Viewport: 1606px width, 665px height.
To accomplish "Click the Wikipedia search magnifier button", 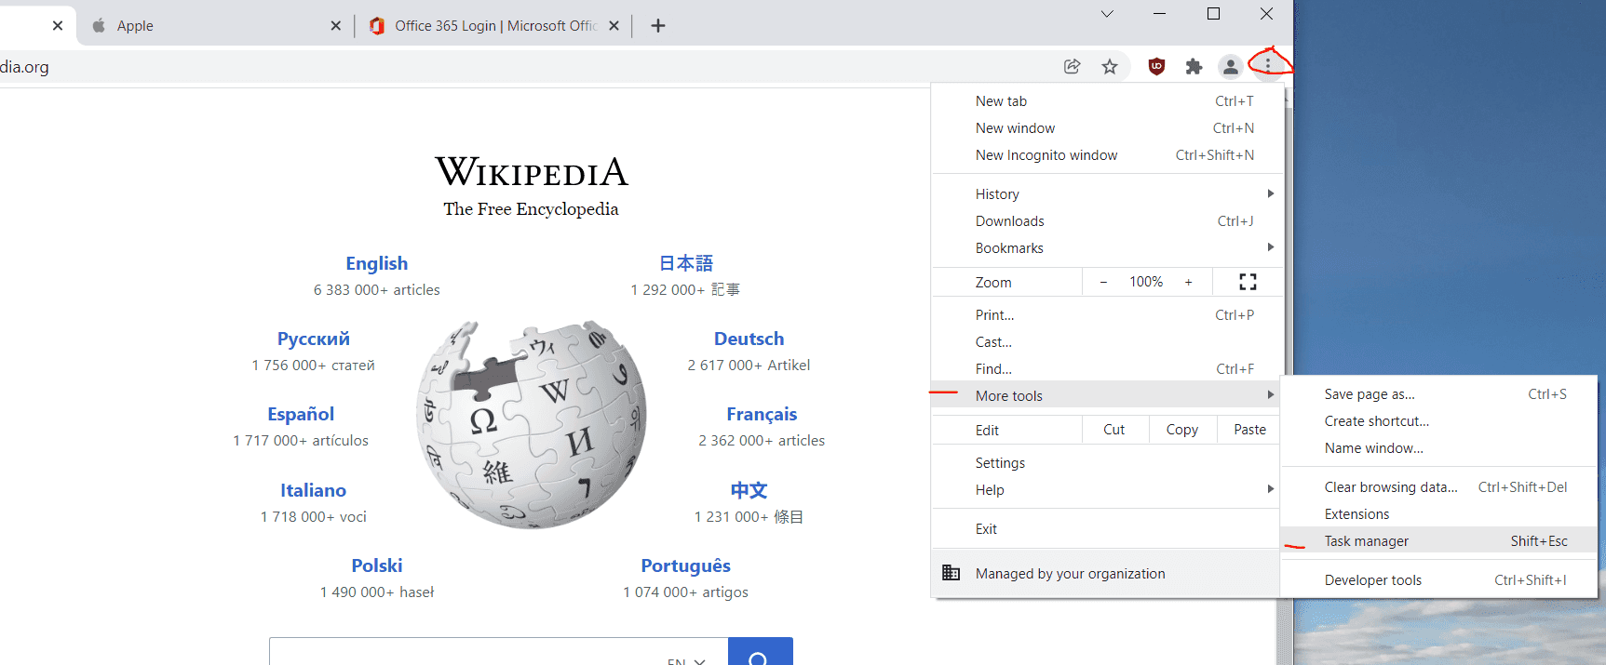I will [759, 654].
